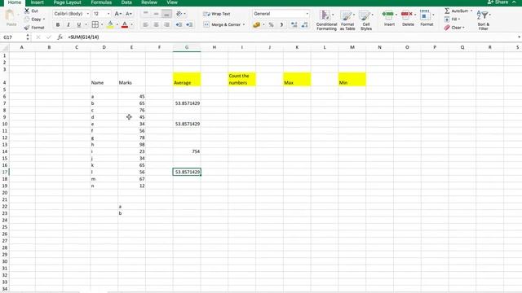522x293 pixels.
Task: Collapse the ribbon with the chevron
Action: point(515,2)
